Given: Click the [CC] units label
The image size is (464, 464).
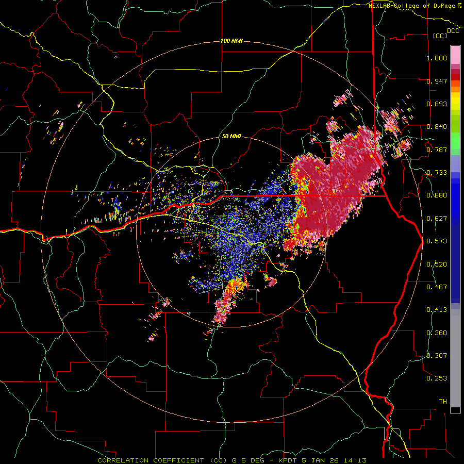Looking at the screenshot, I should click(440, 36).
